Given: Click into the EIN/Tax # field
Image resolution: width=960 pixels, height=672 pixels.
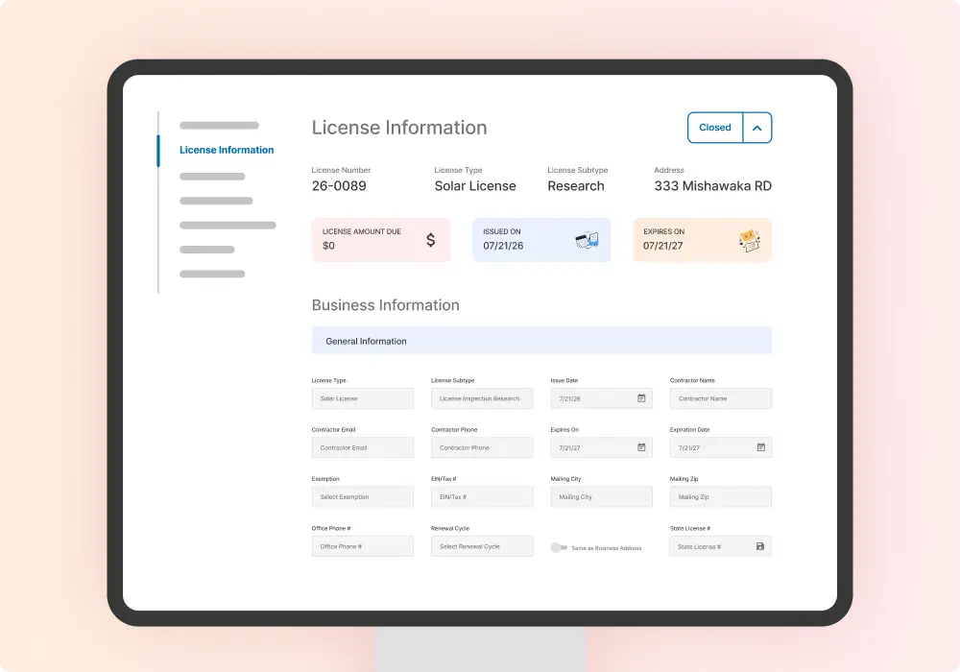Looking at the screenshot, I should coord(482,497).
